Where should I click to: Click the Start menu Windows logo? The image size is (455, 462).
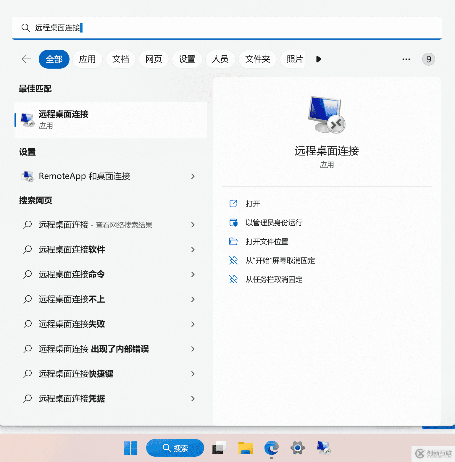pos(130,448)
